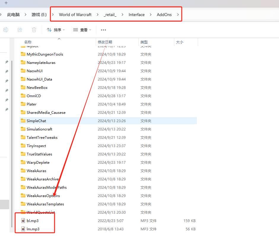Go to Interface in the address breadcrumb
The width and height of the screenshot is (279, 236).
coord(136,15)
